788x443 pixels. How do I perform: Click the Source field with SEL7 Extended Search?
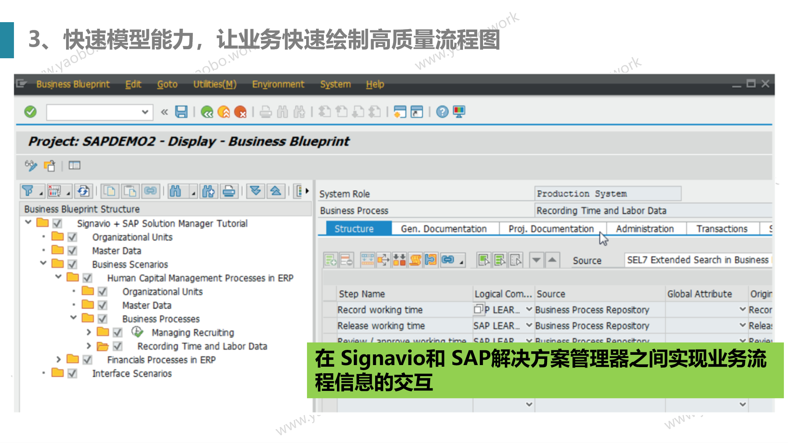698,260
